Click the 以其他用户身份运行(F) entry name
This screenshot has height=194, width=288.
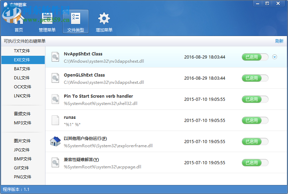85,139
